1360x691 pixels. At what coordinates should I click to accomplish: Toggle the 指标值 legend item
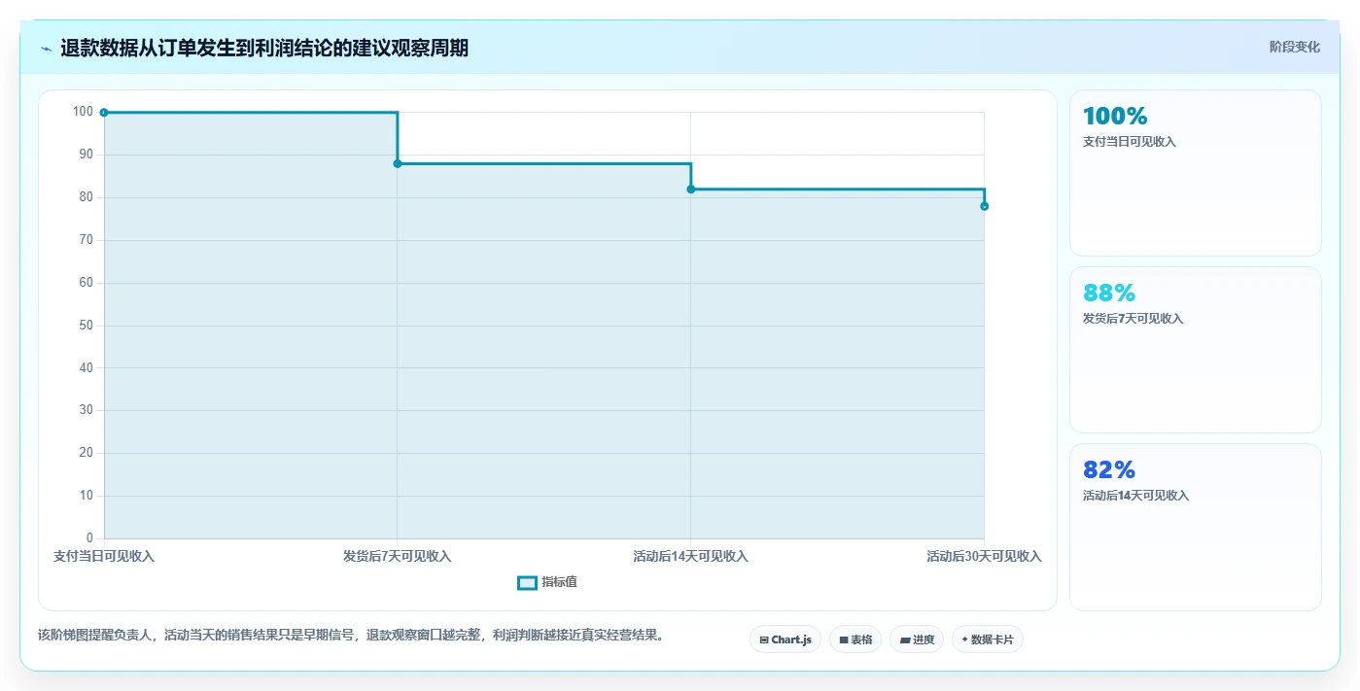[547, 582]
